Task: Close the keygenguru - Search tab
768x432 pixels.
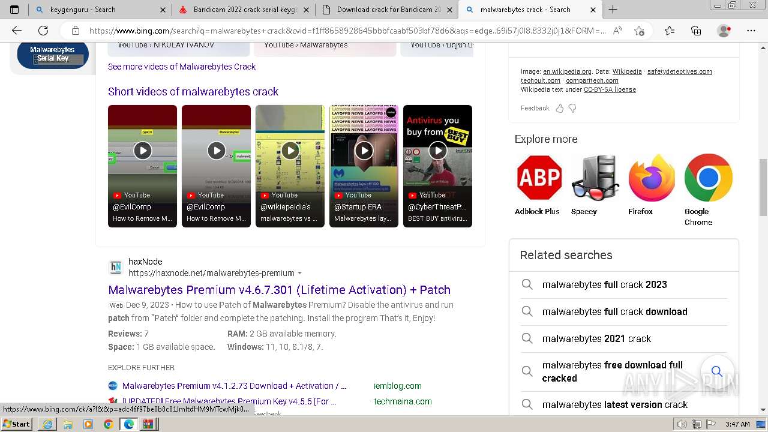Action: [x=163, y=10]
